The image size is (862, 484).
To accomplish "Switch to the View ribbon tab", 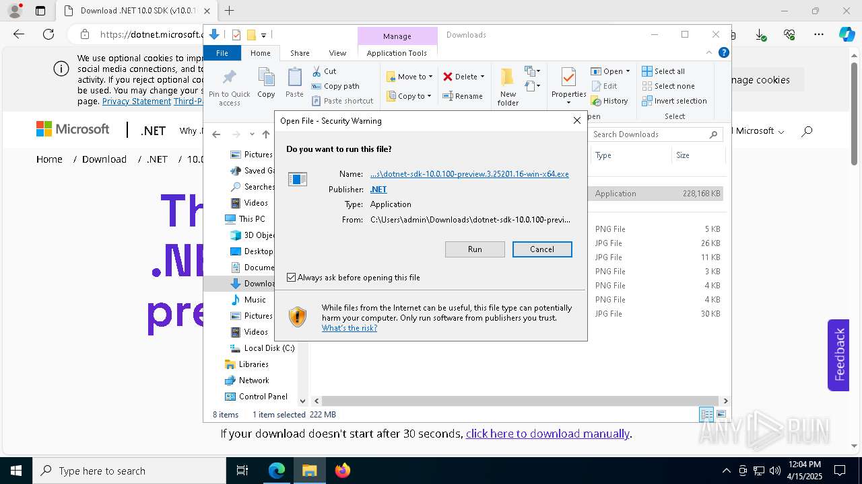I will tap(338, 53).
